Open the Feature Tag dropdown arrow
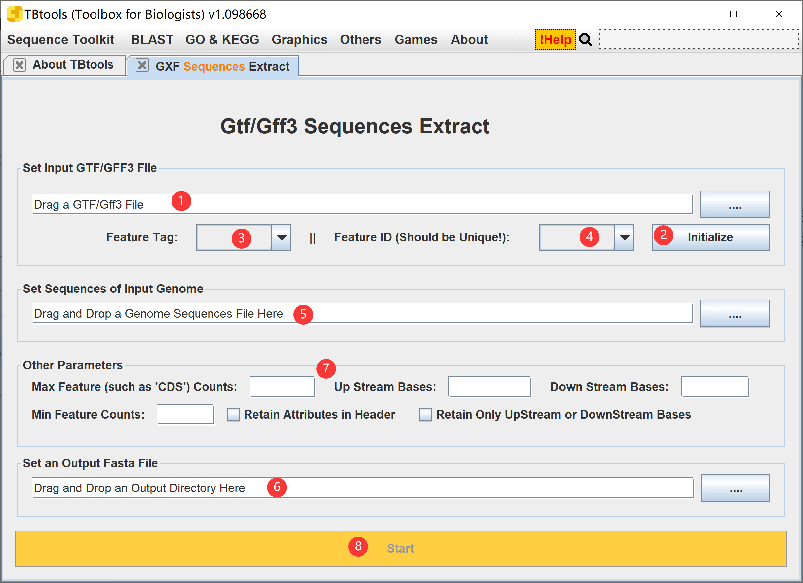 point(282,238)
